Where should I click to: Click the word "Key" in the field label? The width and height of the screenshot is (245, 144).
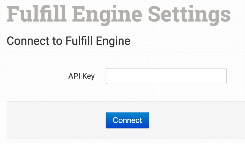pos(88,76)
